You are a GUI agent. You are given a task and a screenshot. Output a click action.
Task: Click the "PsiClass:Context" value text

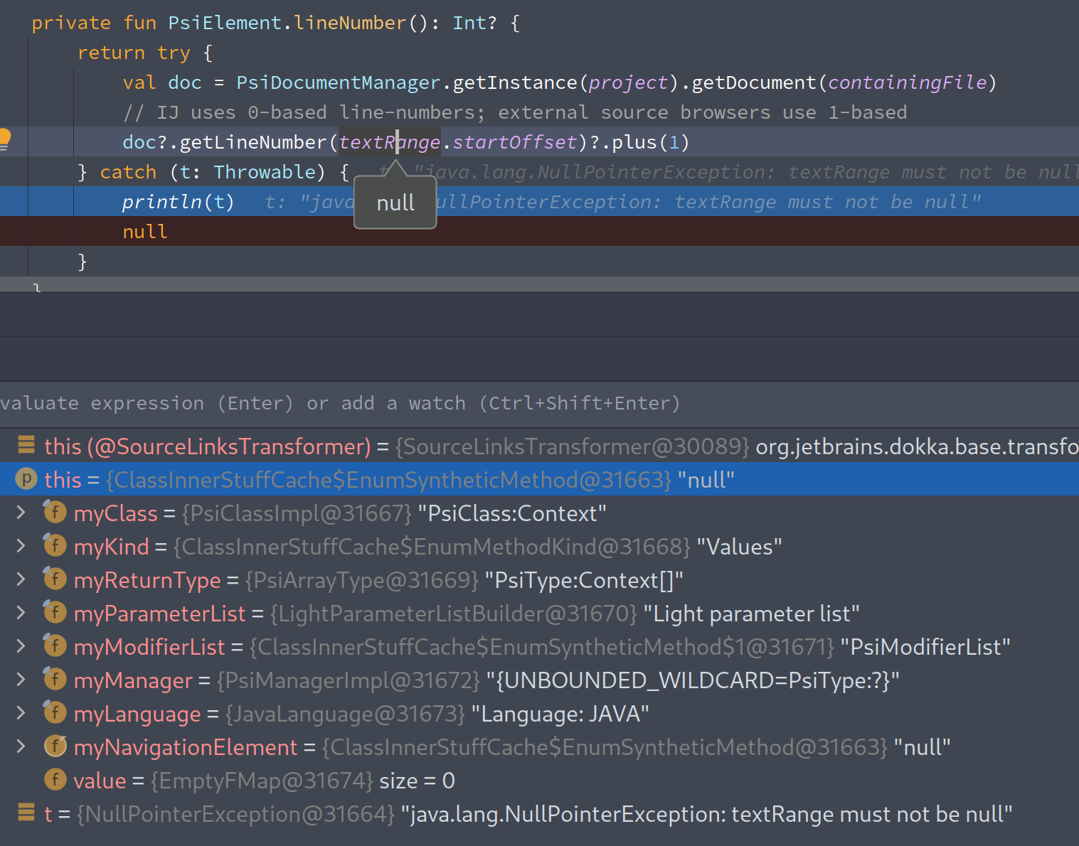tap(512, 513)
